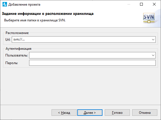Click the Пароль: label
The image size is (161, 120).
pos(11,63)
